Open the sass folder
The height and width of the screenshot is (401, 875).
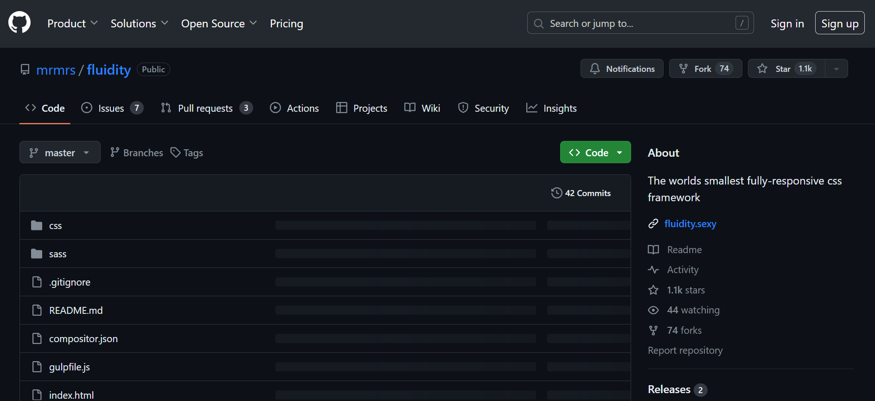(x=57, y=254)
